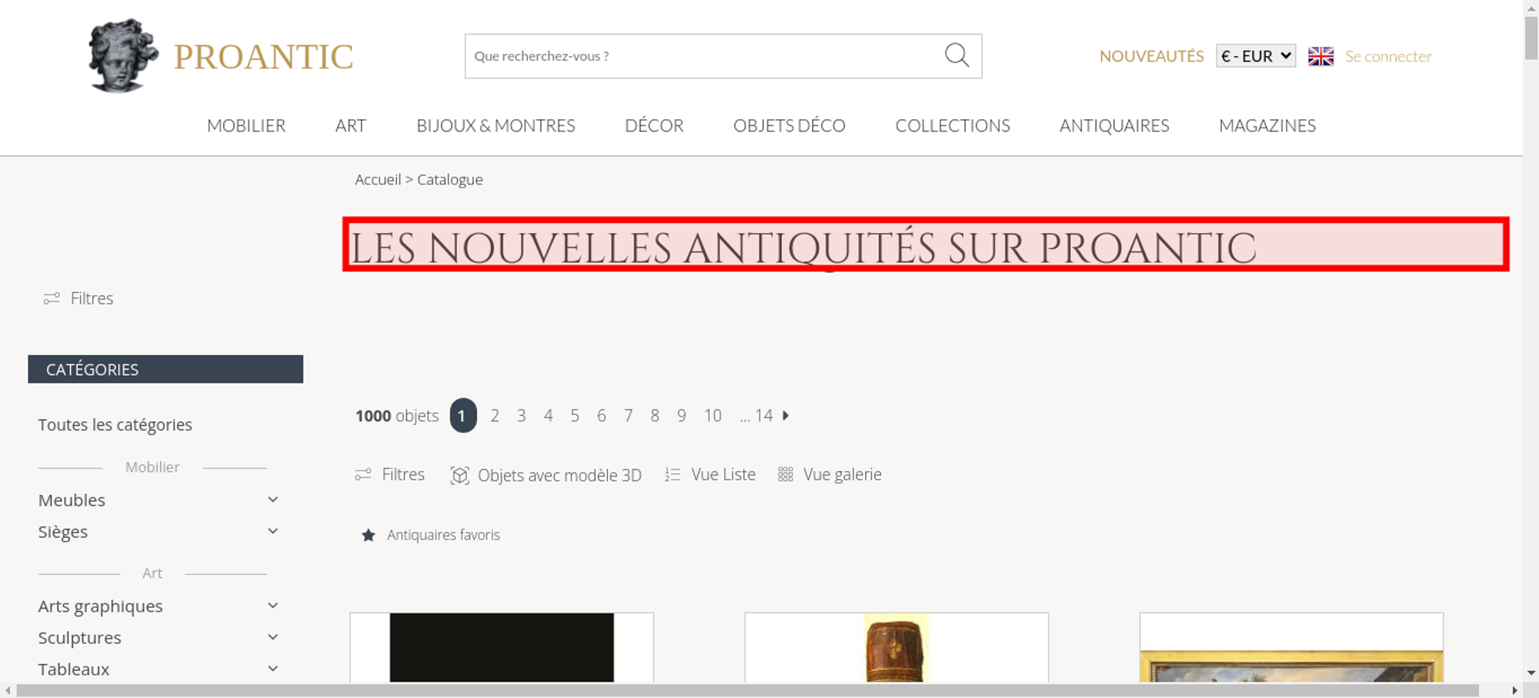1539x698 pixels.
Task: Open the EUR currency dropdown
Action: (x=1256, y=56)
